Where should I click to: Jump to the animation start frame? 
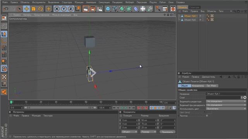pyautogui.click(x=114, y=108)
